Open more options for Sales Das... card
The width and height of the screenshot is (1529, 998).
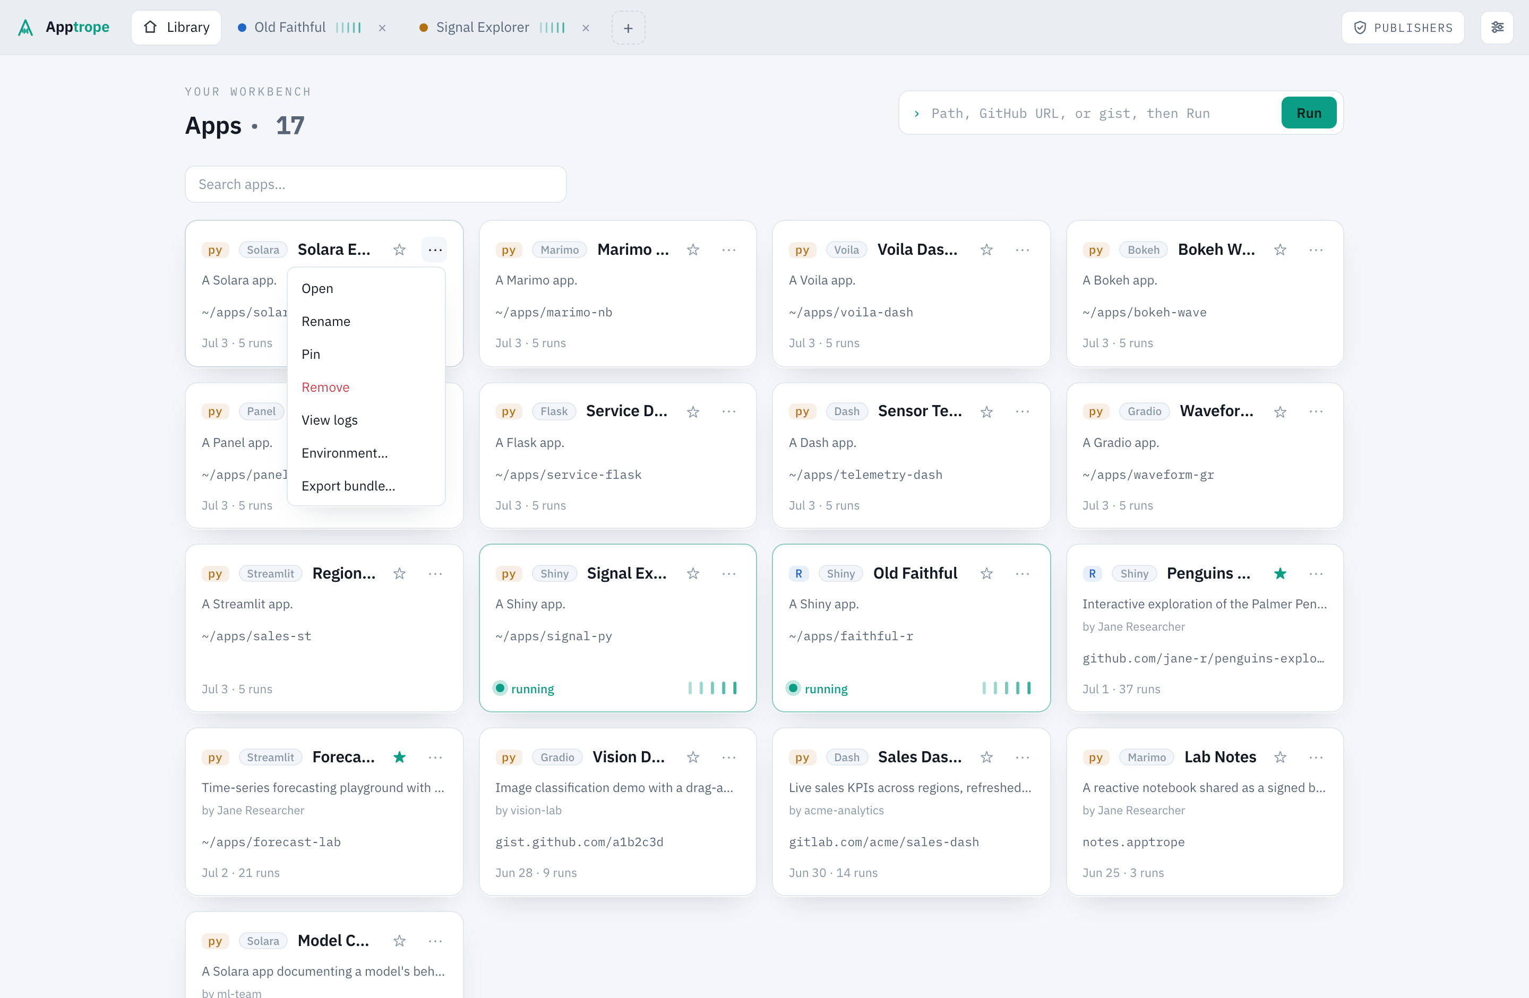point(1022,756)
